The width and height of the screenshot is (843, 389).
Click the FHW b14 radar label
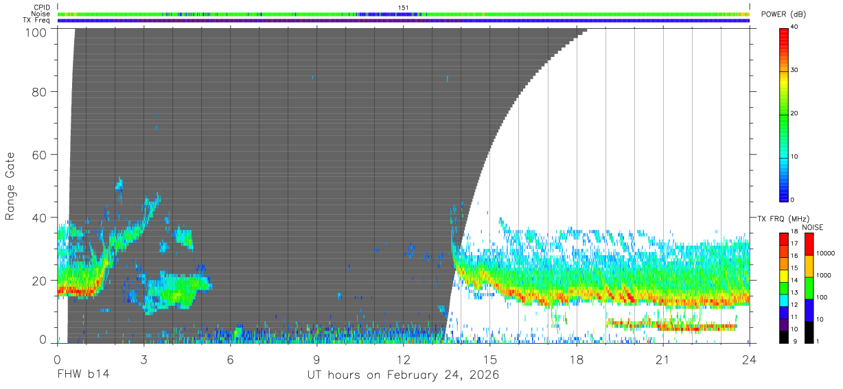pos(84,375)
